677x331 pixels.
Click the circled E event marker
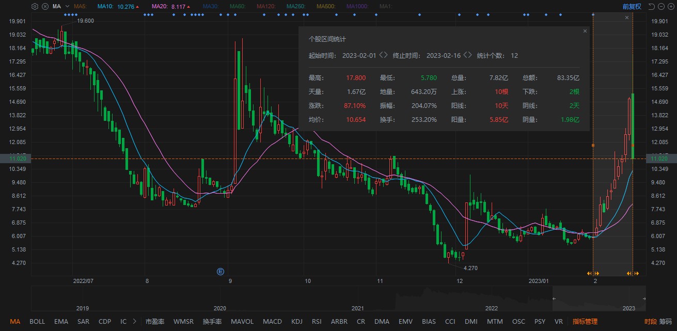(221, 271)
